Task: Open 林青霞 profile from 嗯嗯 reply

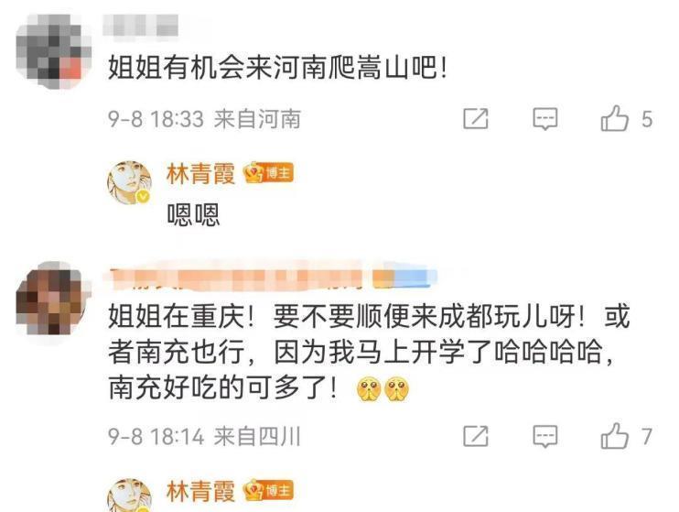Action: pos(200,174)
